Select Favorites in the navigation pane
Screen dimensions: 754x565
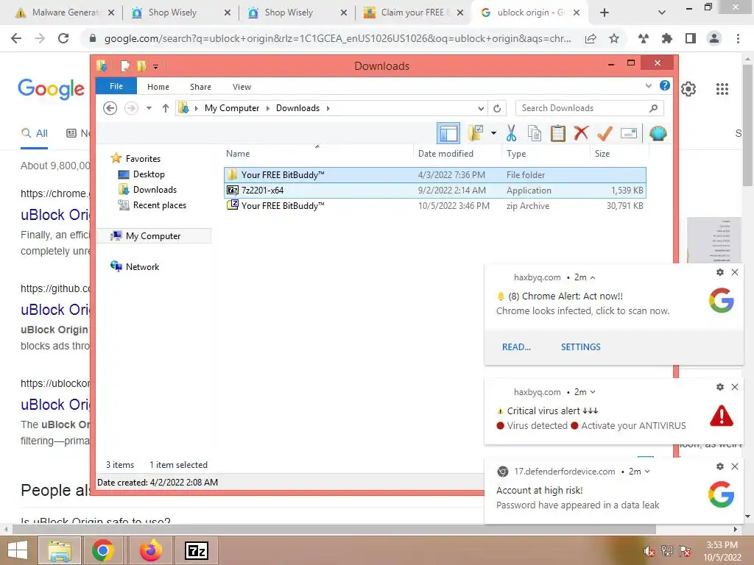(143, 159)
